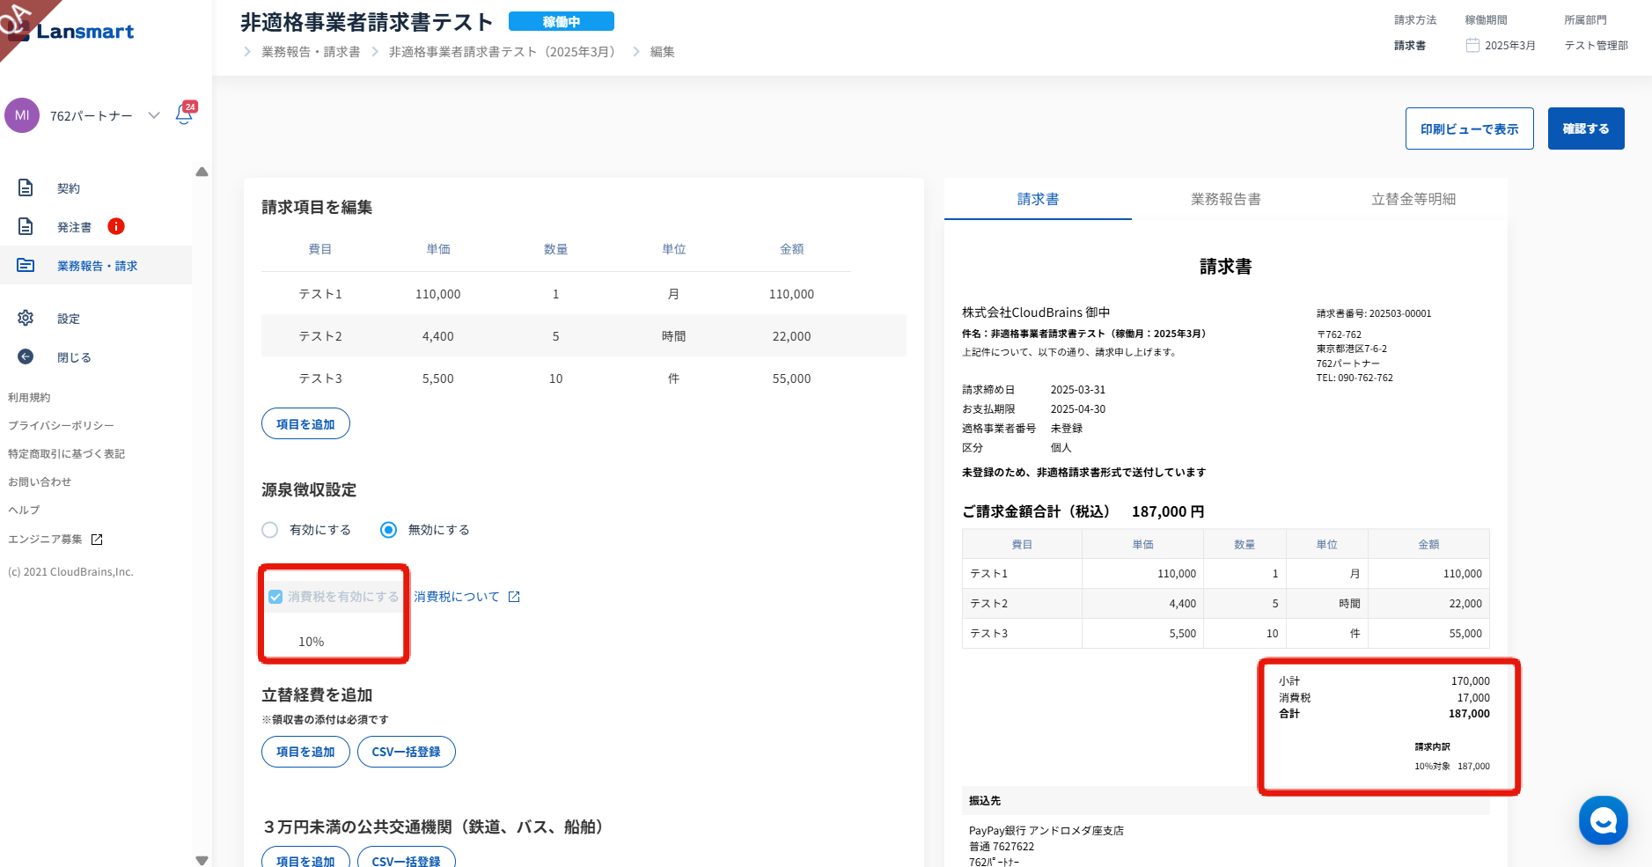The width and height of the screenshot is (1652, 867).
Task: Expand the 762パートナー account dropdown
Action: pos(154,115)
